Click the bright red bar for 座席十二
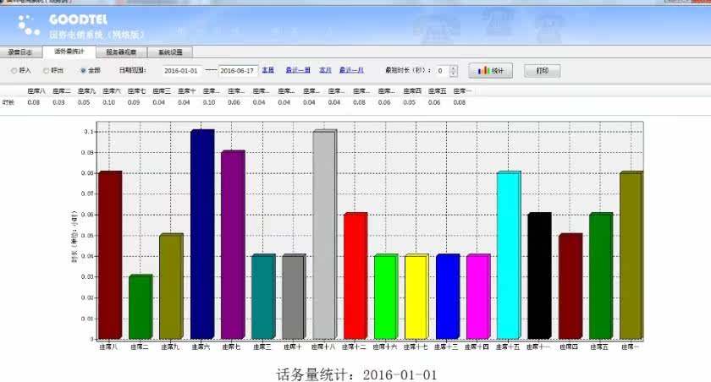Screen dimensions: 711x382 355,276
